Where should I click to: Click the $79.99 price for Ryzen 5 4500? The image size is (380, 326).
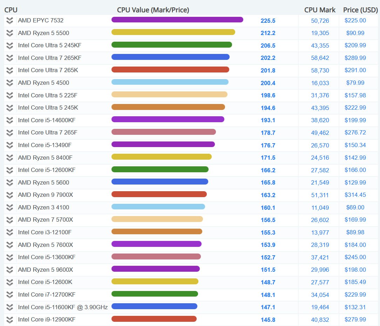pos(355,83)
